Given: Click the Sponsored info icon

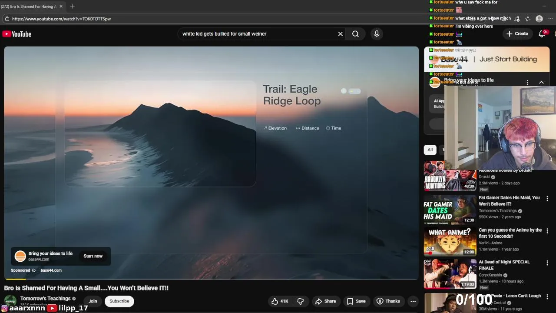Looking at the screenshot, I should coord(34,270).
